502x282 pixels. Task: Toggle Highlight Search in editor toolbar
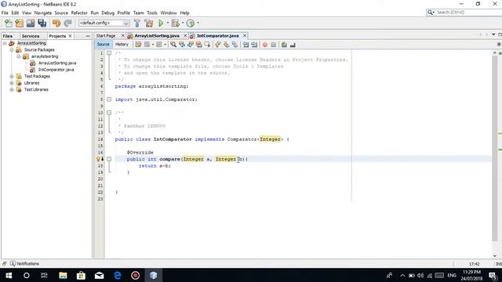click(x=198, y=45)
